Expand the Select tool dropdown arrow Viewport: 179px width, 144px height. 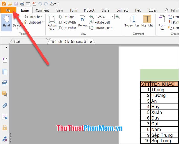tap(17, 29)
